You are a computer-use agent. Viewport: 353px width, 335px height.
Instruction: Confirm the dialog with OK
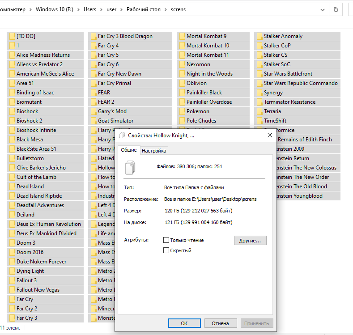tap(184, 323)
